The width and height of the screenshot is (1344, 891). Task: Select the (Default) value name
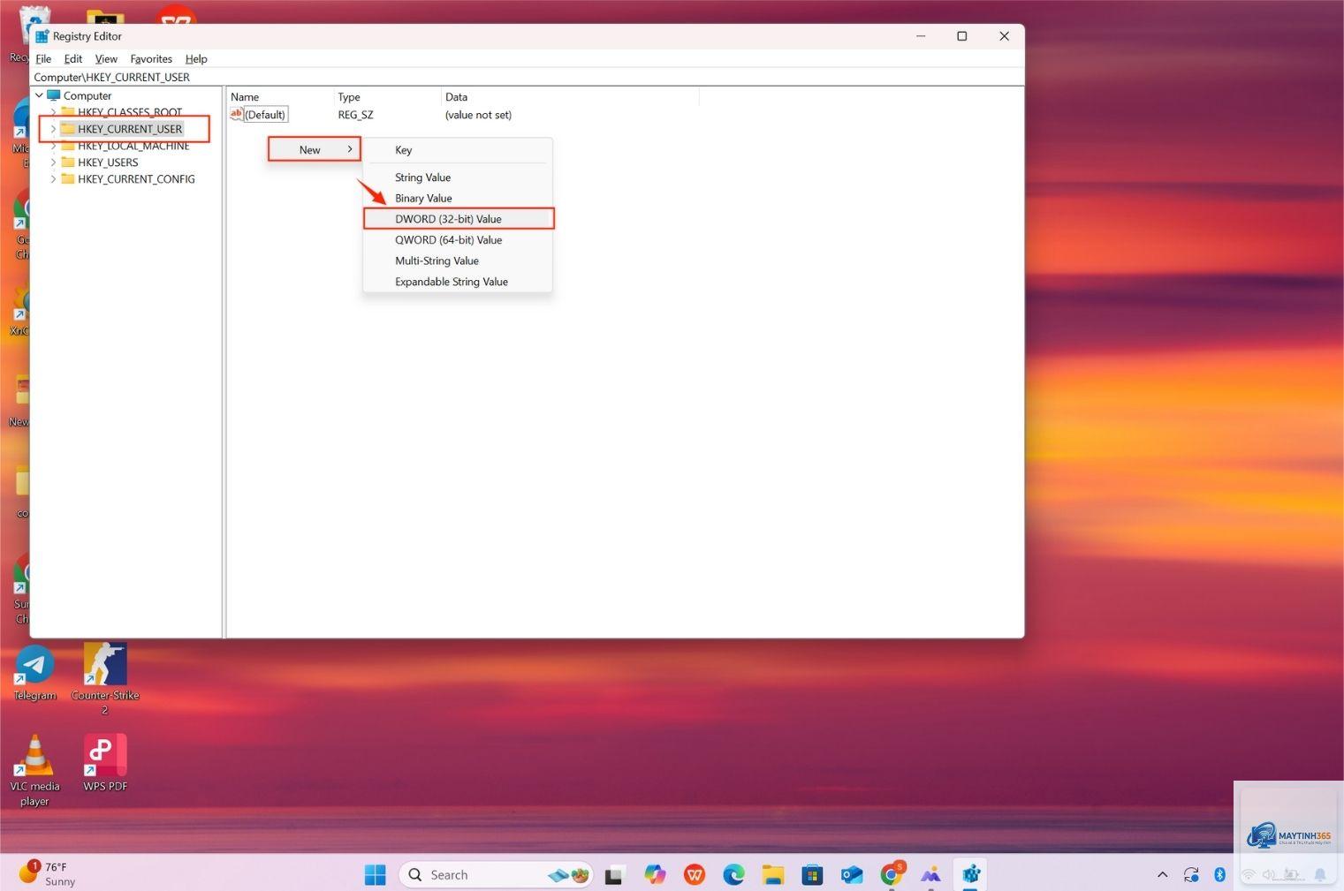tap(265, 115)
